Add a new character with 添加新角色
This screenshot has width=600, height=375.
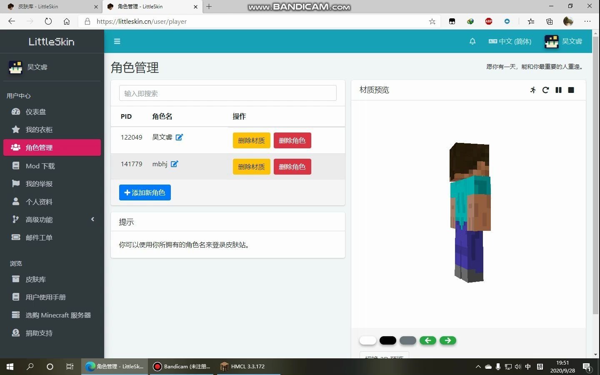[x=145, y=192]
